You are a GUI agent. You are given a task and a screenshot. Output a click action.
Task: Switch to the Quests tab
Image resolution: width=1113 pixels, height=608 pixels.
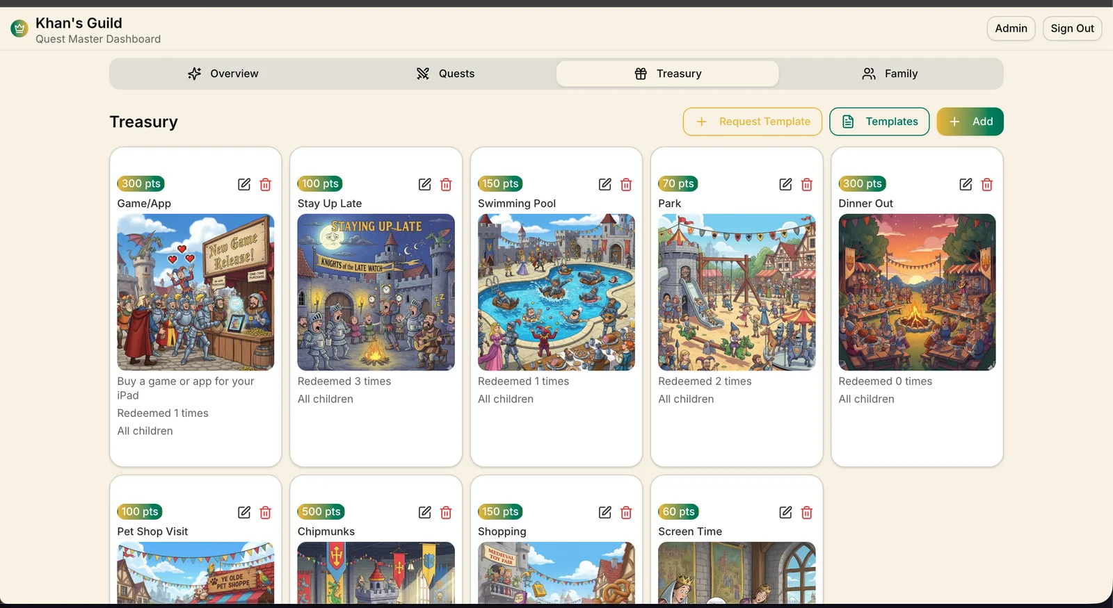tap(445, 74)
